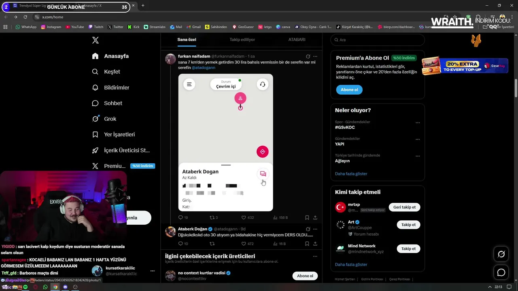Open Spotify from the taskbar

coord(25,287)
